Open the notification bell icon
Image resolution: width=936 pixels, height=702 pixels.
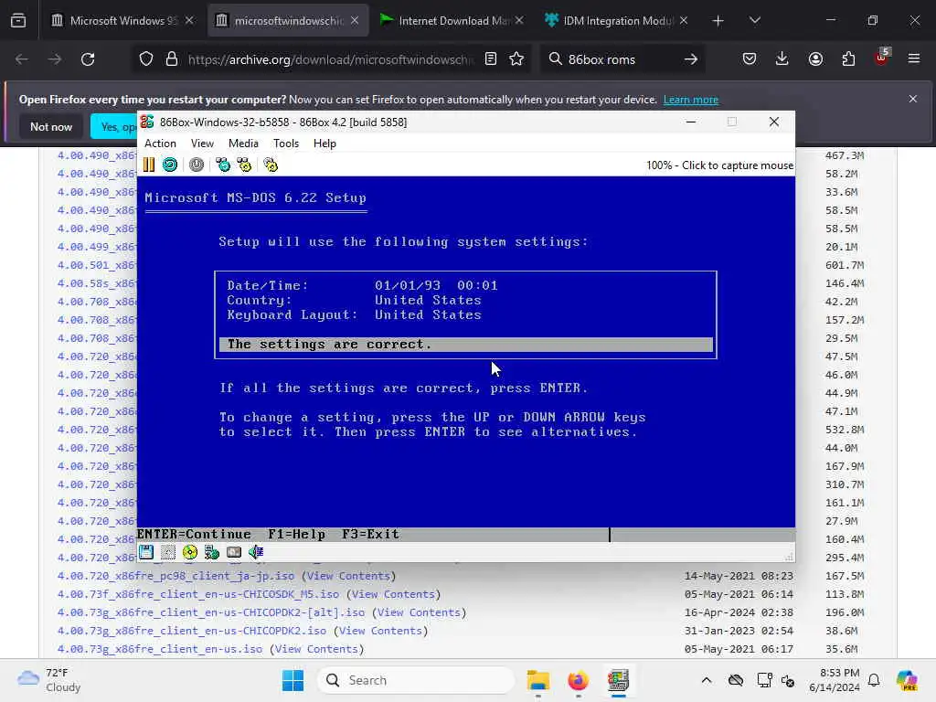(874, 680)
